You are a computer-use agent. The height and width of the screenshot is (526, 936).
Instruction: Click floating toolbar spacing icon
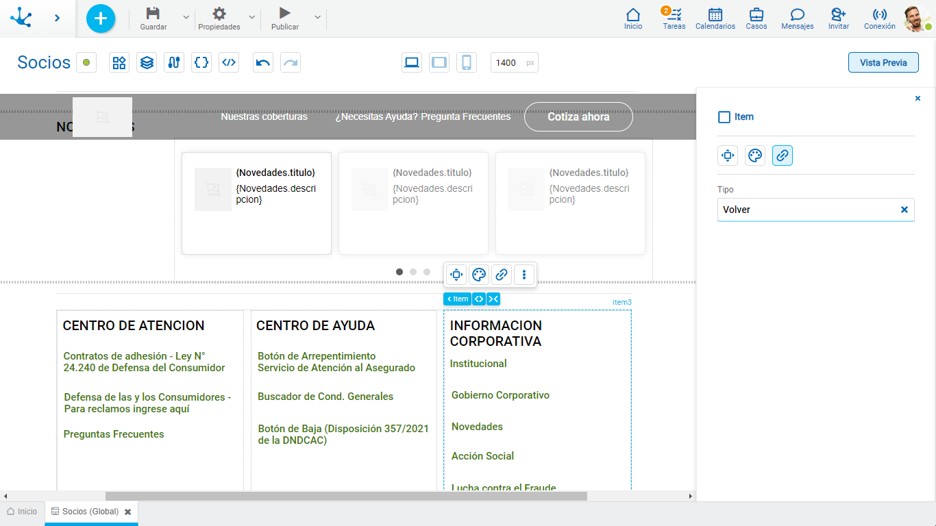[x=456, y=275]
